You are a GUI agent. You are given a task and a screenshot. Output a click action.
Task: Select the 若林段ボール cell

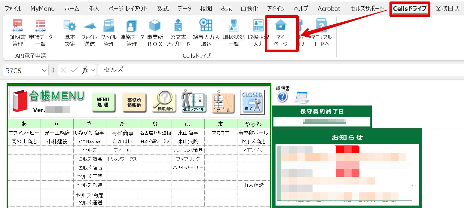coord(254,133)
